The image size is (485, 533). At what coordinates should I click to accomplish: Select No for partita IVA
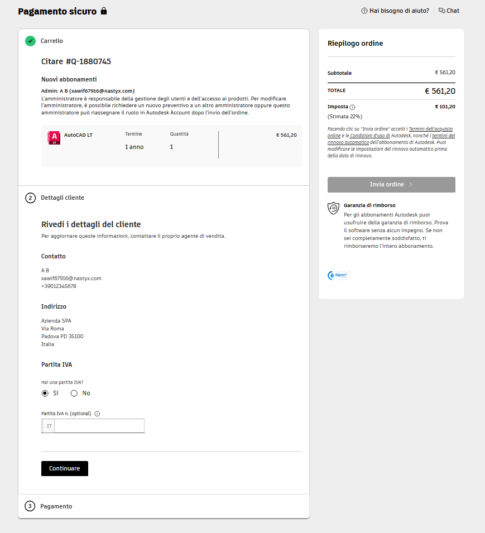coord(74,393)
